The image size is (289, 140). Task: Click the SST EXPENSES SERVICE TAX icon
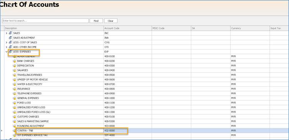click(15, 135)
